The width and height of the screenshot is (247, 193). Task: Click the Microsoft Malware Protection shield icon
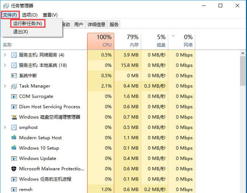coord(14,169)
